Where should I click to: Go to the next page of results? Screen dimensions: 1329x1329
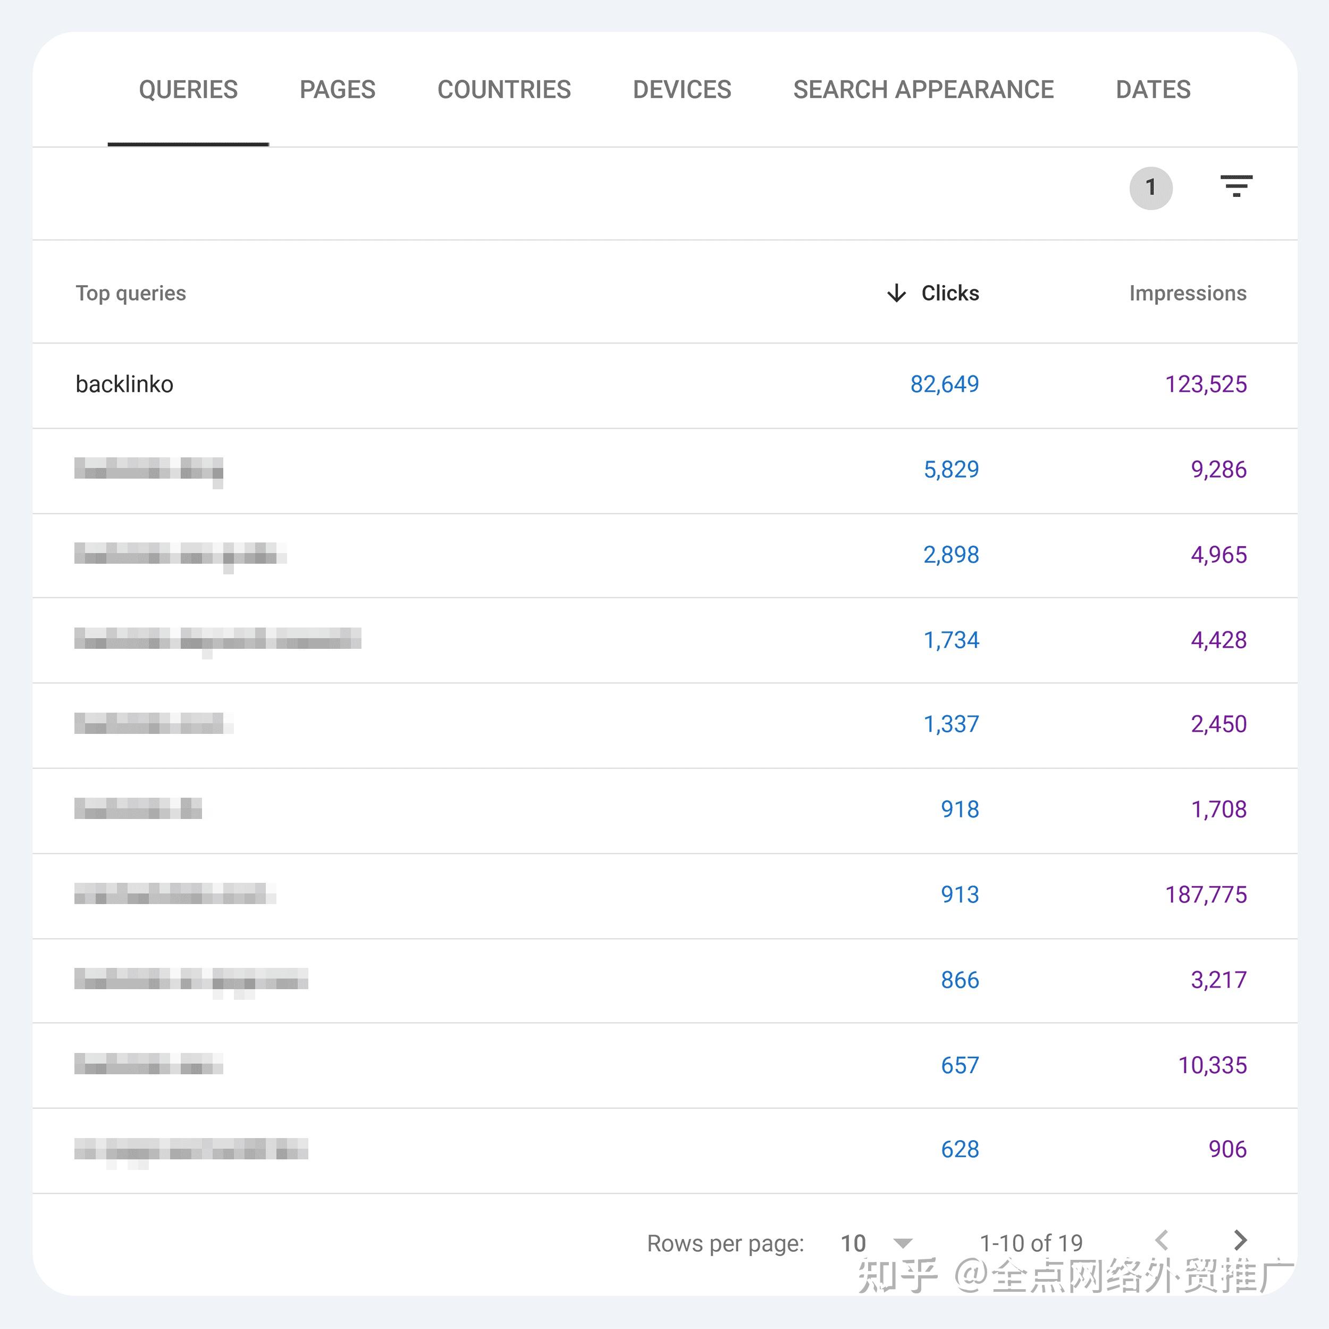click(1240, 1240)
